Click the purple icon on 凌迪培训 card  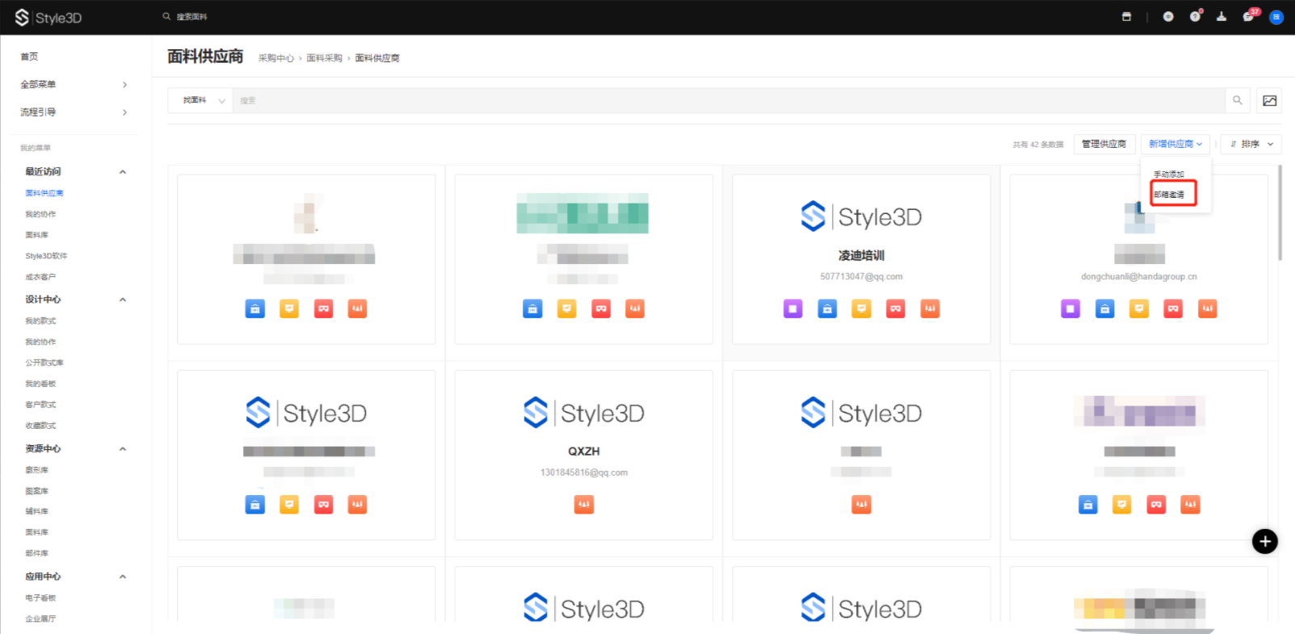pyautogui.click(x=793, y=309)
